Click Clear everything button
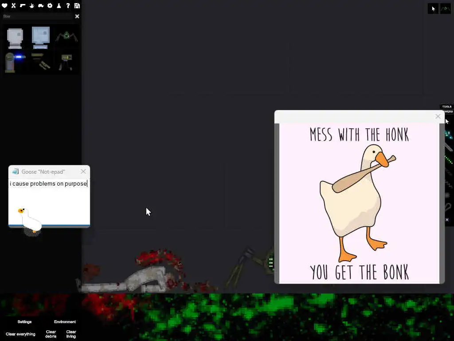 [20, 334]
